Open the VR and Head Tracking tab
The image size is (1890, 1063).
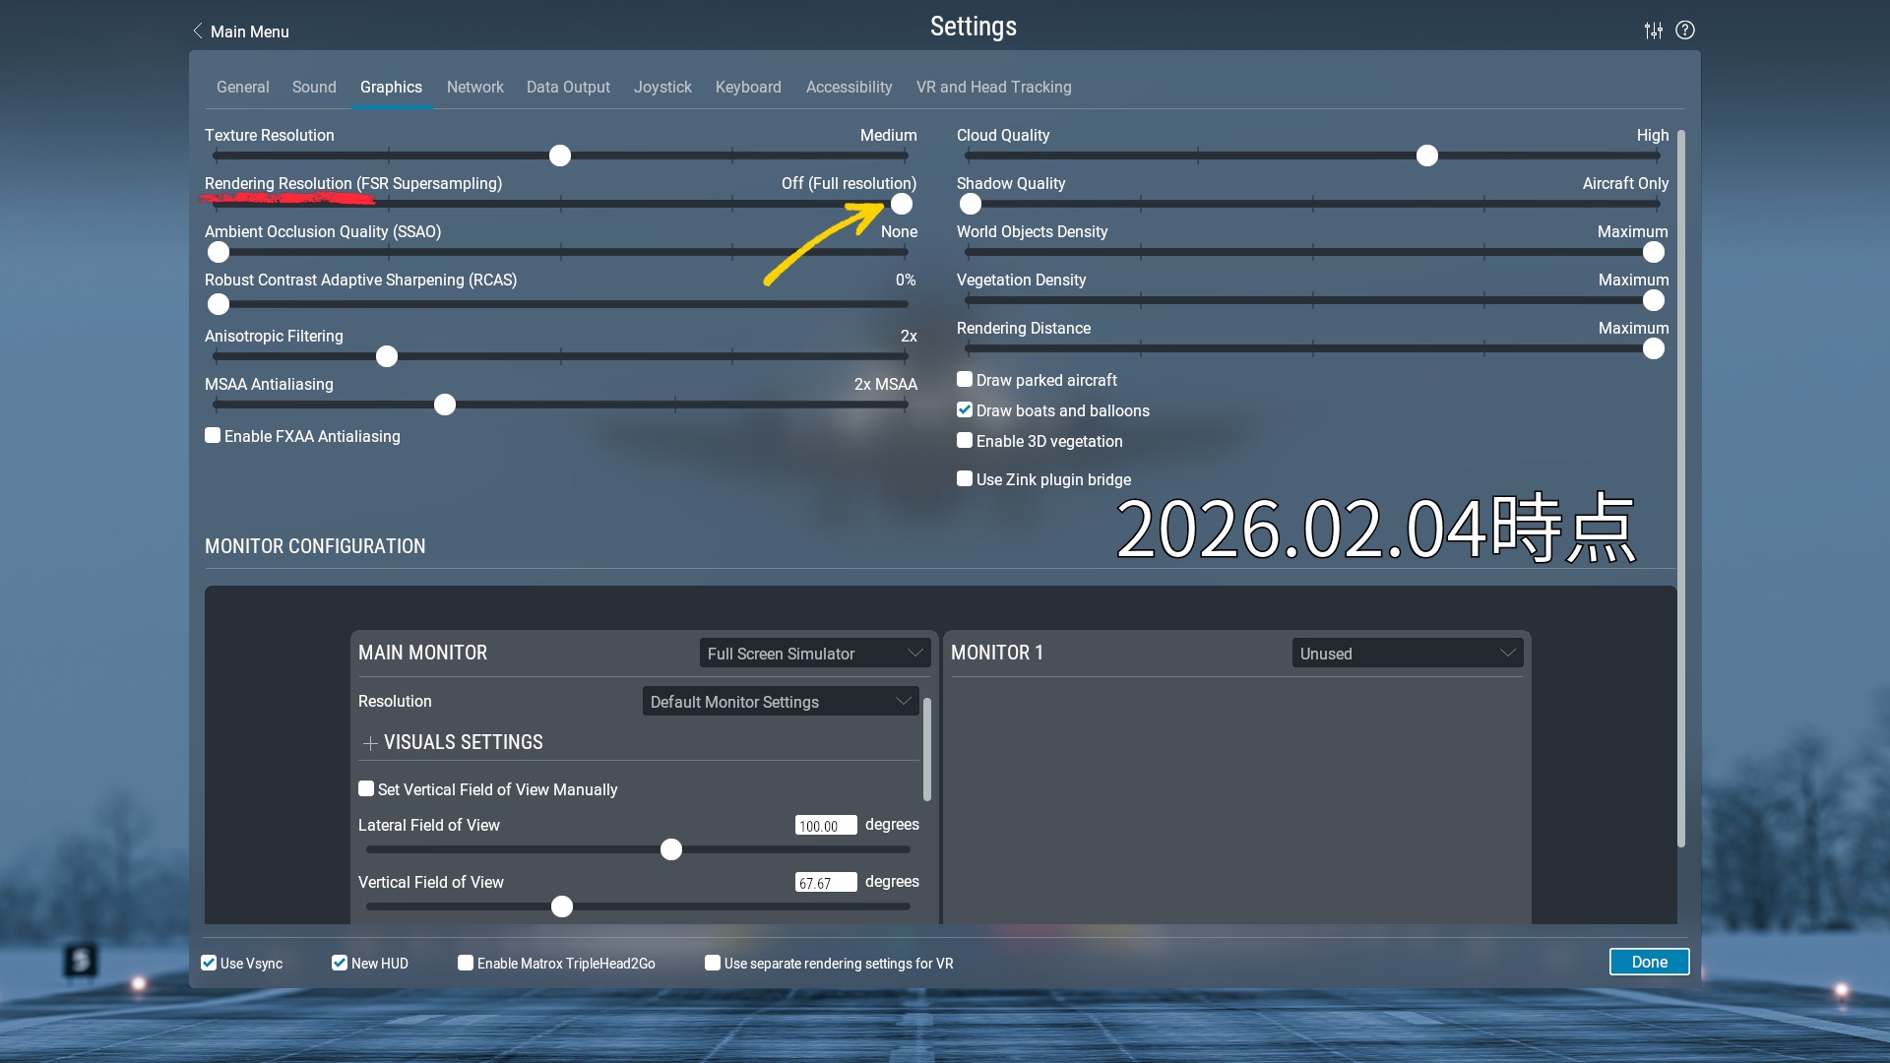click(993, 87)
